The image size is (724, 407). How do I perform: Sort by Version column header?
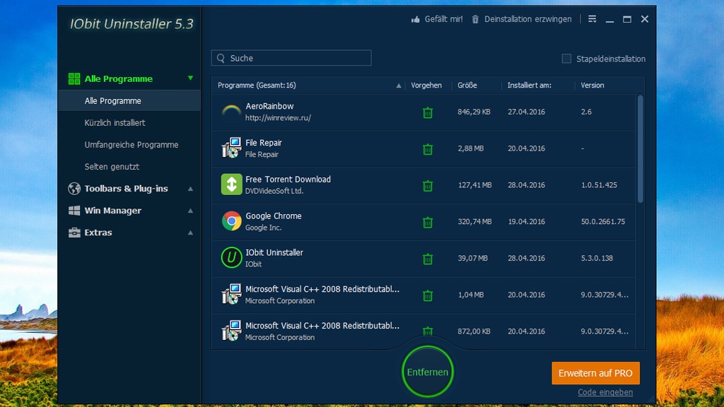(592, 85)
